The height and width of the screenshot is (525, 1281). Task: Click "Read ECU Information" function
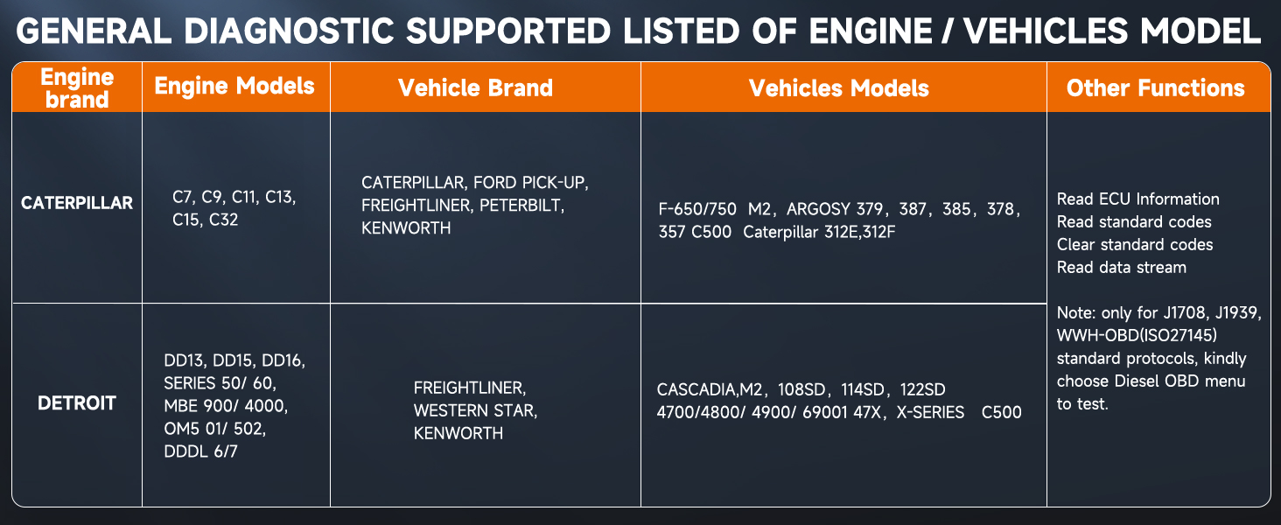[x=1137, y=199]
